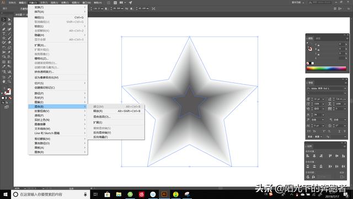Open the Shape (形状) submenu

(x=58, y=98)
